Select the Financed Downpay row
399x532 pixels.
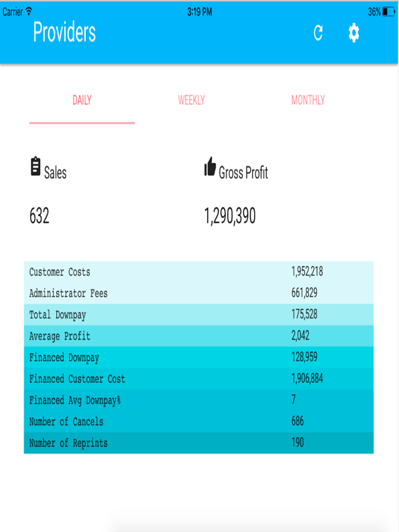199,357
